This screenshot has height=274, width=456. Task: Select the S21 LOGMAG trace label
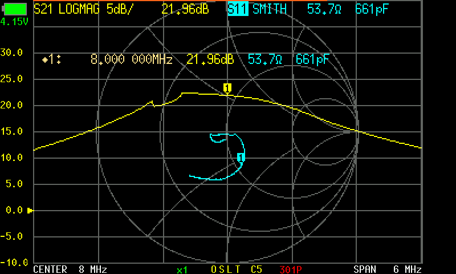(x=66, y=9)
